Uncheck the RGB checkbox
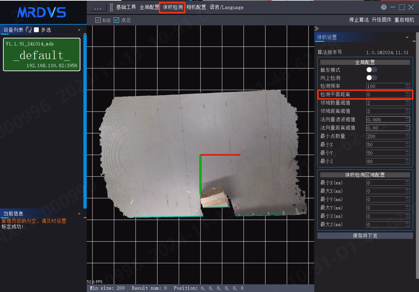The width and height of the screenshot is (419, 292). 98,20
